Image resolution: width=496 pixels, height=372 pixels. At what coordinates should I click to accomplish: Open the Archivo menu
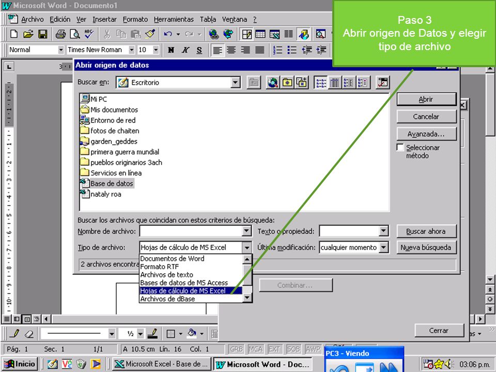(x=32, y=20)
